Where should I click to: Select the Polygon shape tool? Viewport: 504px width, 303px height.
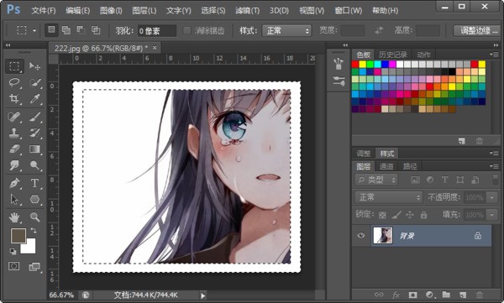34,200
